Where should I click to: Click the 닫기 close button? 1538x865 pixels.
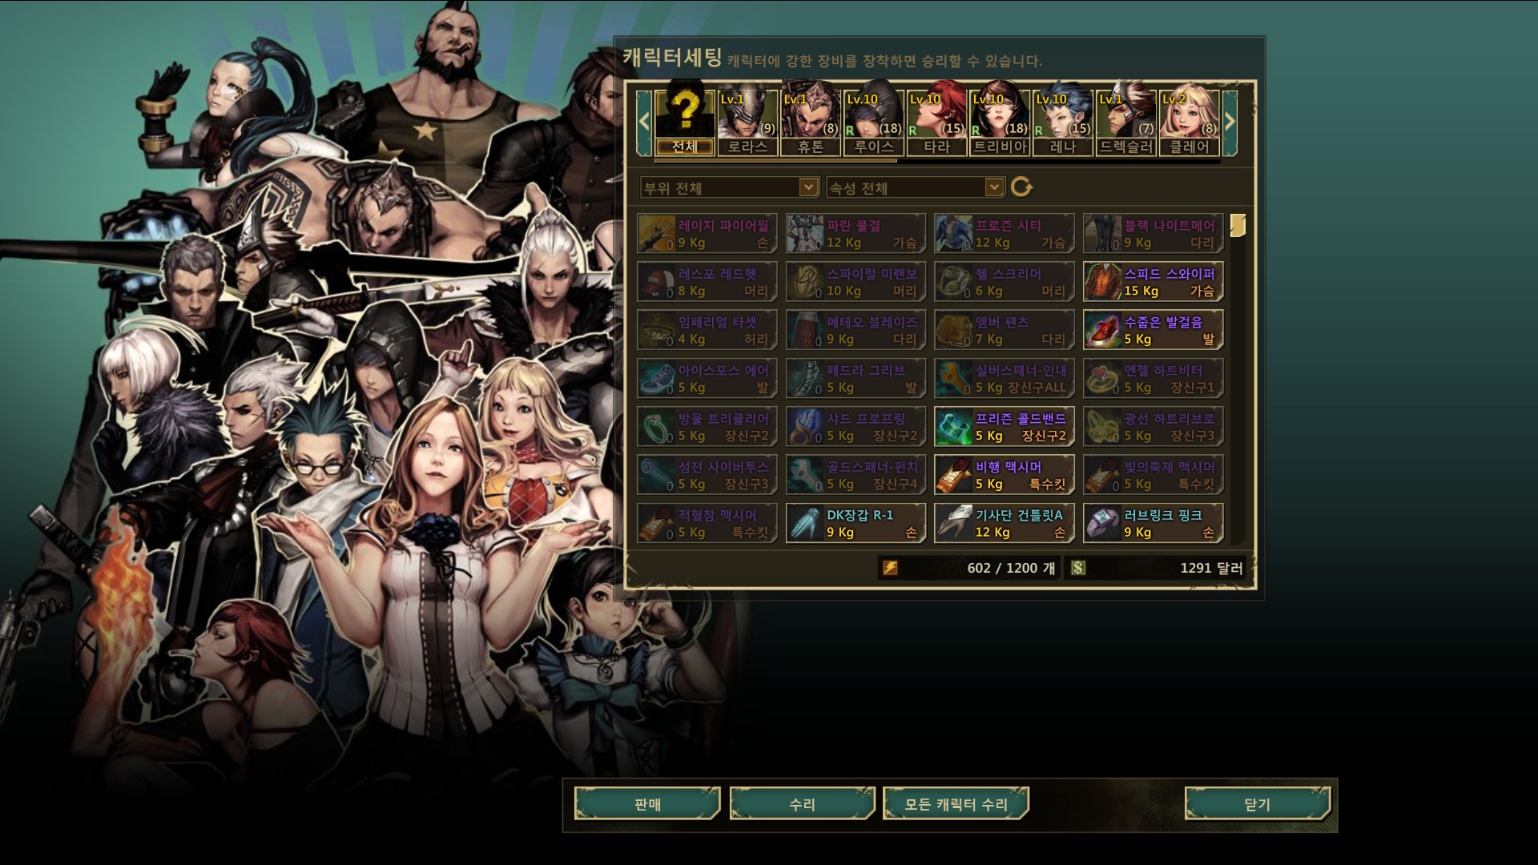[x=1258, y=804]
